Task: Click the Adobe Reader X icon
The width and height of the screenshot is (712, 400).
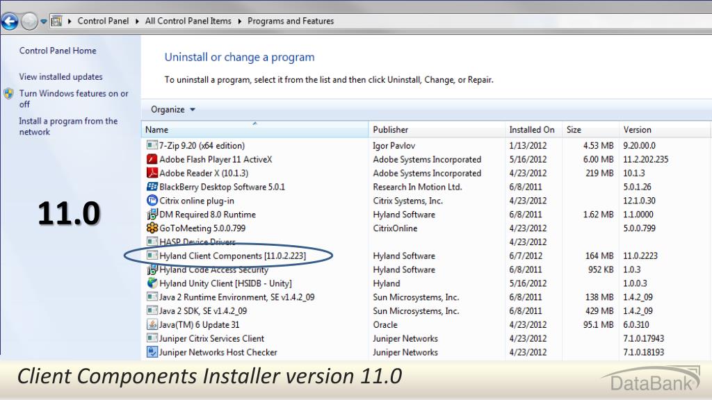Action: (x=152, y=173)
